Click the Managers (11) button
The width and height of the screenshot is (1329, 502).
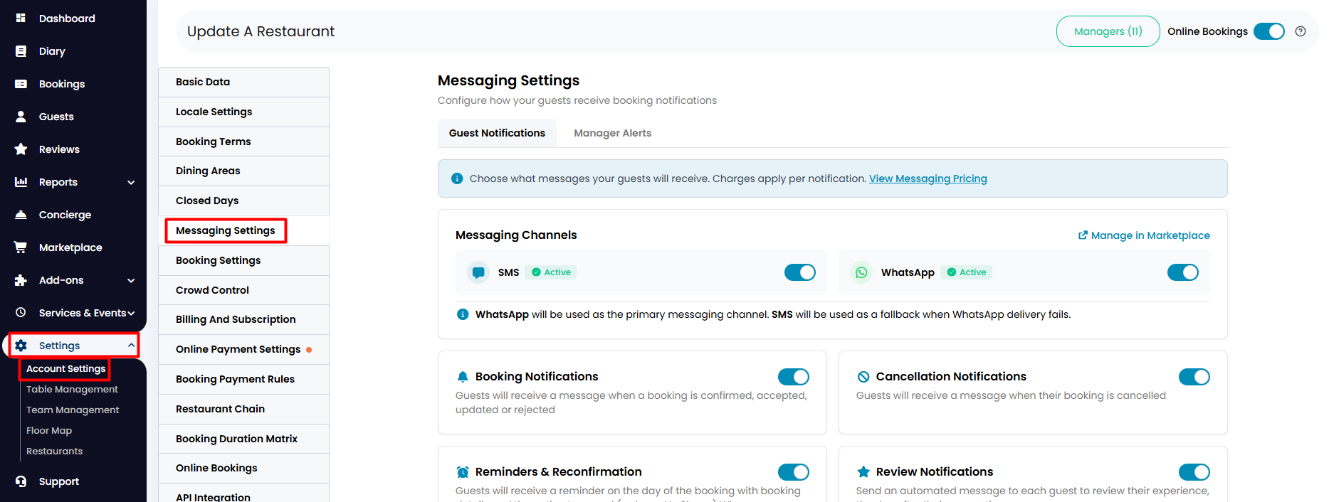click(1108, 31)
